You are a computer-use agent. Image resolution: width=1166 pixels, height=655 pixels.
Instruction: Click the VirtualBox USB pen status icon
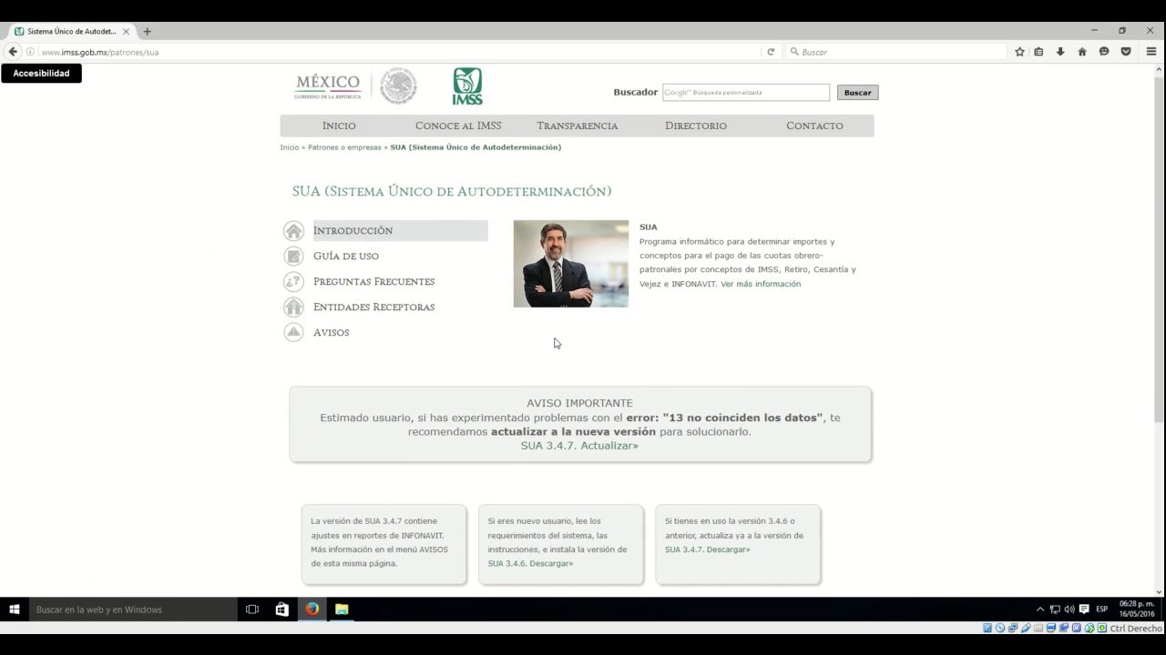[x=1026, y=629]
